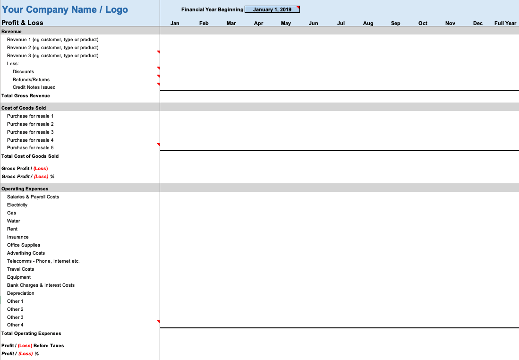Select the Operating Expenses section header
Image resolution: width=519 pixels, height=360 pixels.
(x=25, y=189)
